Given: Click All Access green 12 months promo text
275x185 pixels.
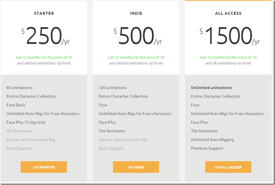Looking at the screenshot, I should point(228,57).
